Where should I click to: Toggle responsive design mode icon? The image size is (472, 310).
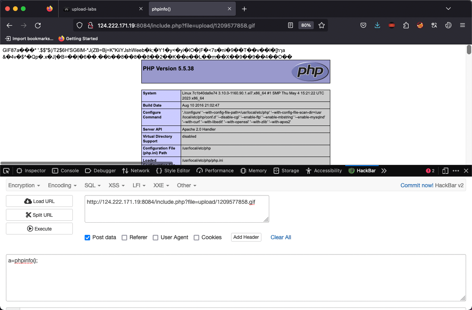(445, 171)
